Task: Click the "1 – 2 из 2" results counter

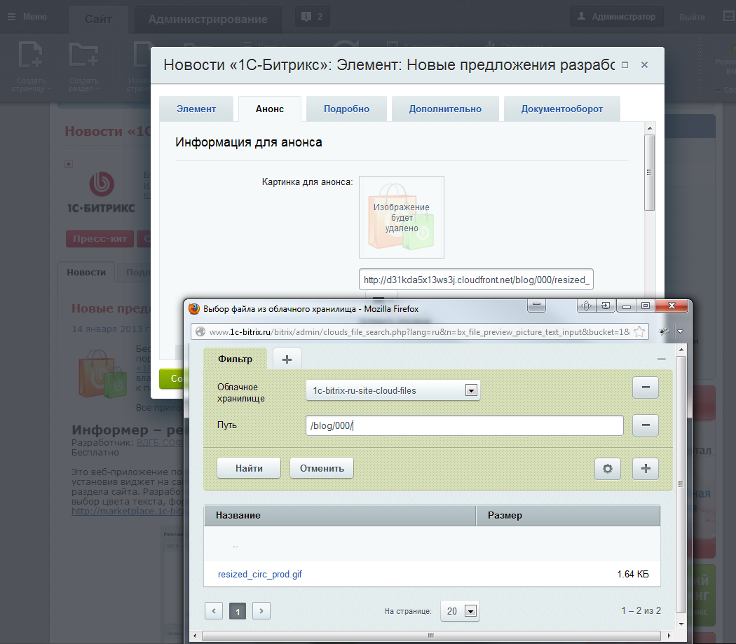Action: click(641, 610)
